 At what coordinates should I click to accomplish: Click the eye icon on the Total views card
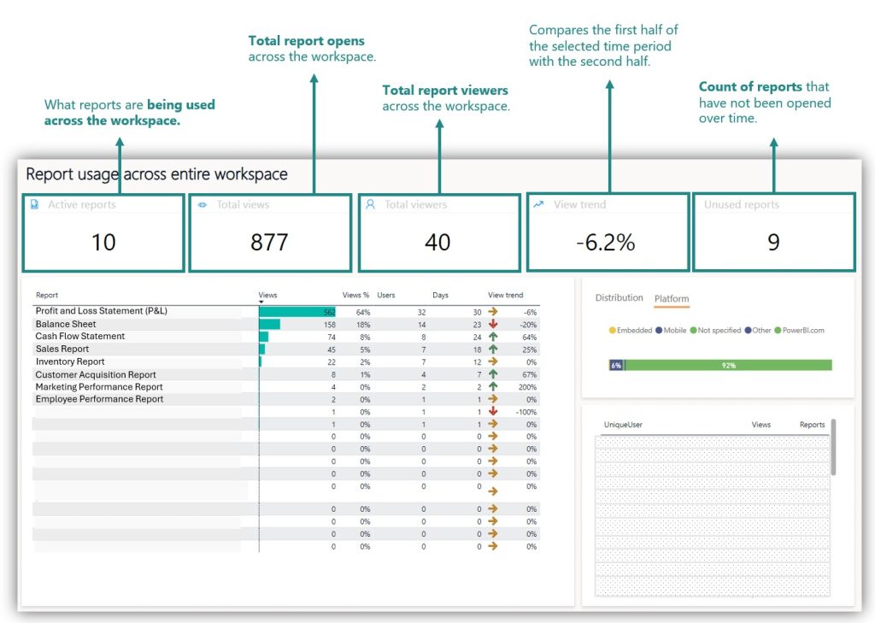coord(203,204)
